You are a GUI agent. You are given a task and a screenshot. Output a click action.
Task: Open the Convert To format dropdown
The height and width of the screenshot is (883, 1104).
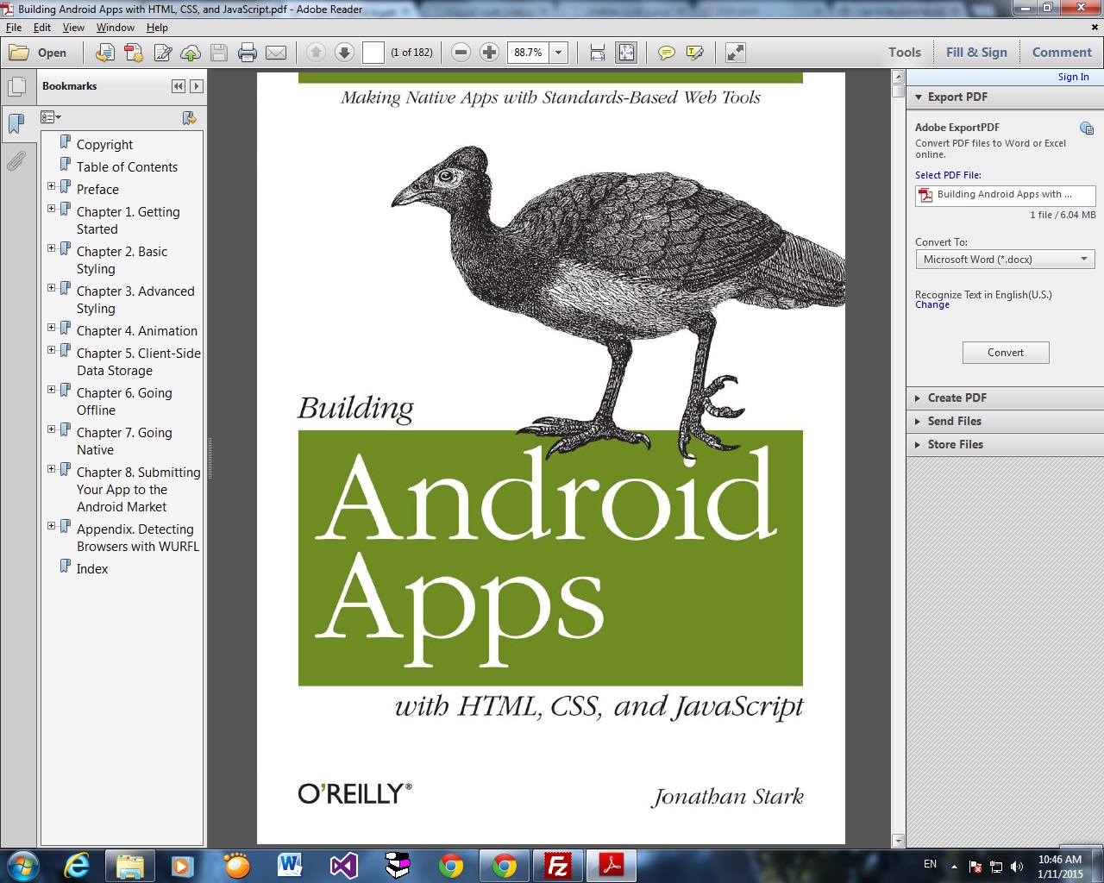tap(1005, 260)
